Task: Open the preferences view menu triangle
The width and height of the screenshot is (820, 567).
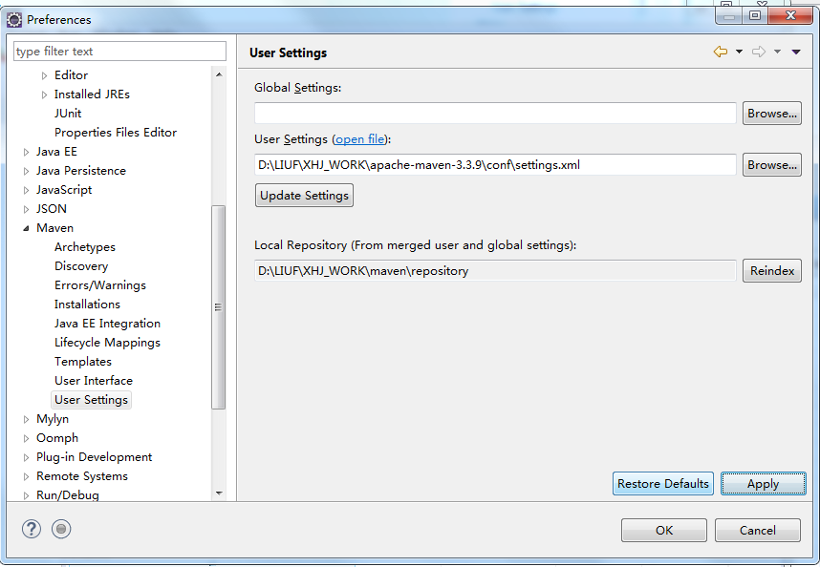Action: pos(796,52)
